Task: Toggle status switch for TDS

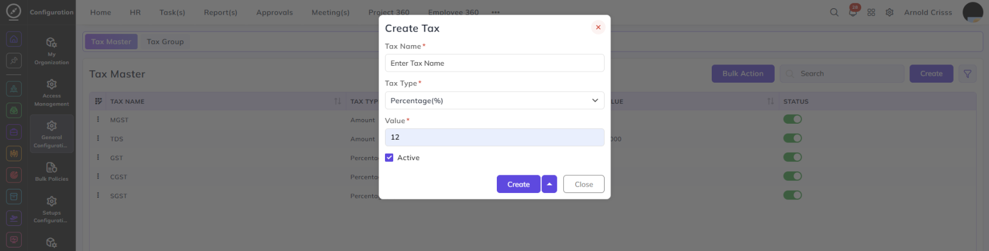Action: pos(792,138)
